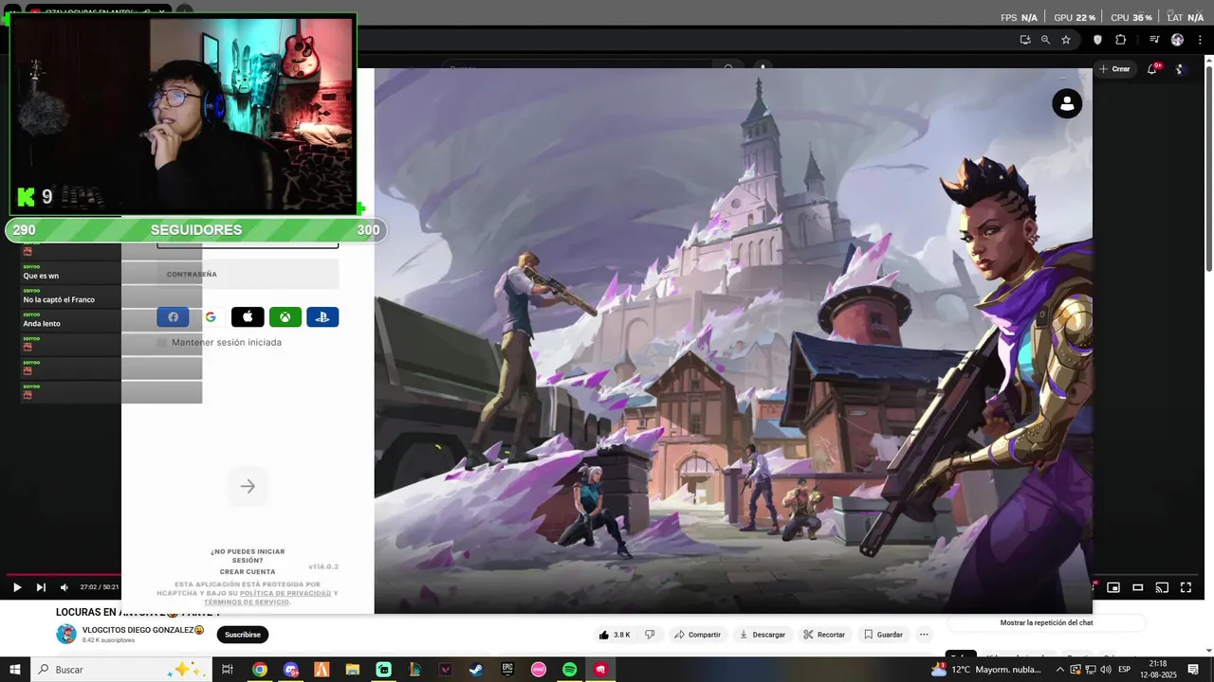This screenshot has height=682, width=1214.
Task: Skip to the next YouTube video
Action: point(41,587)
